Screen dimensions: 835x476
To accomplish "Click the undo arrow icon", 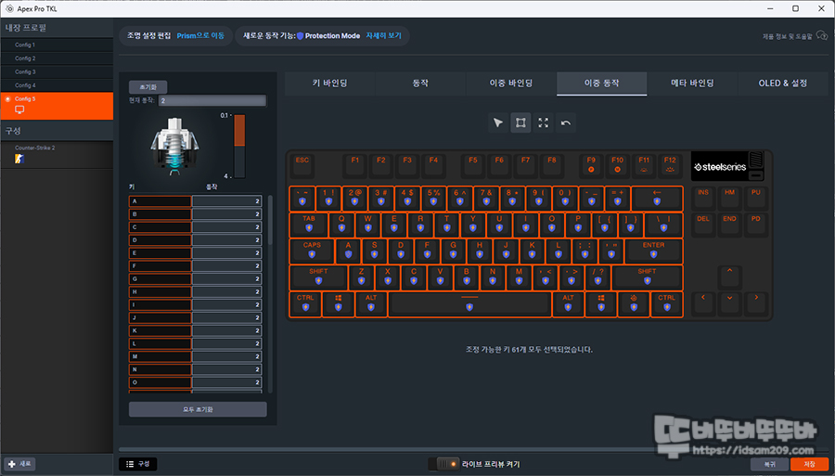I will click(x=566, y=123).
